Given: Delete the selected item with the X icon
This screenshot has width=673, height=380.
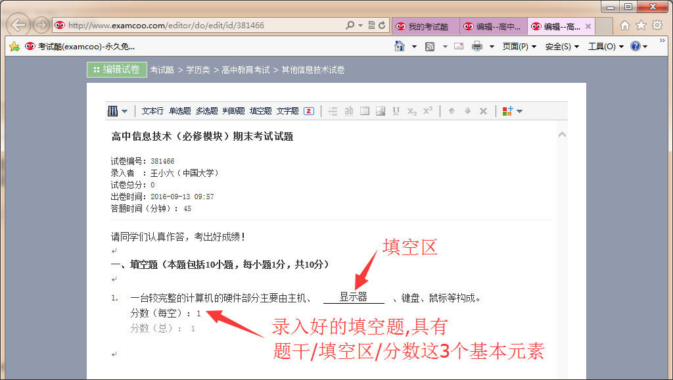Looking at the screenshot, I should [483, 110].
